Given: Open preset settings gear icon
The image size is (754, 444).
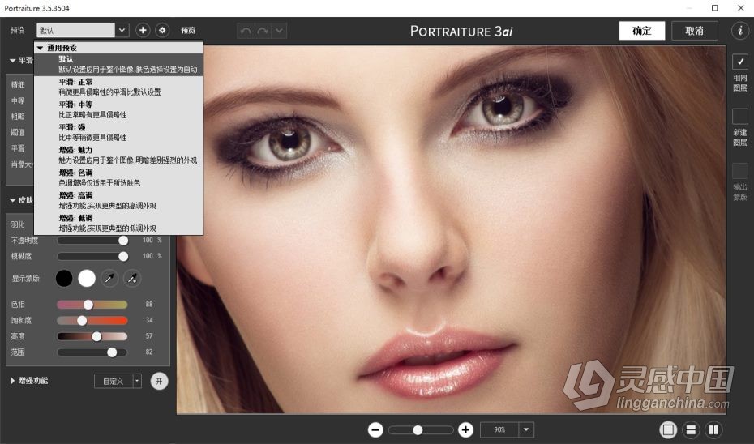Looking at the screenshot, I should point(162,30).
